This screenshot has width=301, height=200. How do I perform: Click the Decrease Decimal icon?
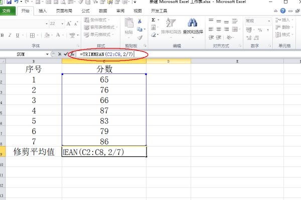point(256,37)
